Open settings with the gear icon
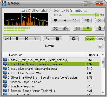 tap(74, 39)
